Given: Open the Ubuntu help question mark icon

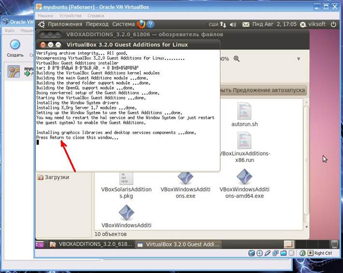Looking at the screenshot, I should coord(150,24).
